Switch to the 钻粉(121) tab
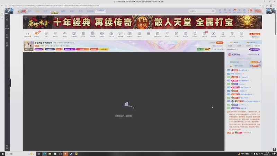Screen dimensions: 277x156 point(257,46)
